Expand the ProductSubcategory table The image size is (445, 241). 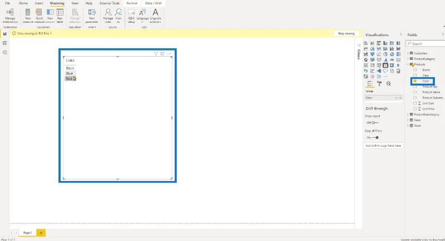[x=408, y=114]
